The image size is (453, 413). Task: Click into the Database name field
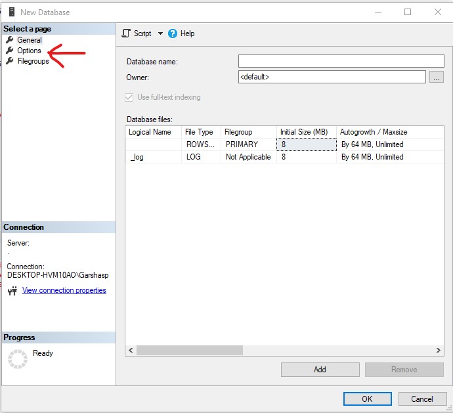[341, 61]
